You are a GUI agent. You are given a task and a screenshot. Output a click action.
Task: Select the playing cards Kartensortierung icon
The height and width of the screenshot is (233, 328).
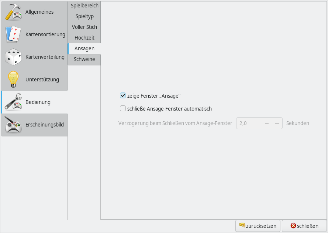[x=13, y=35]
